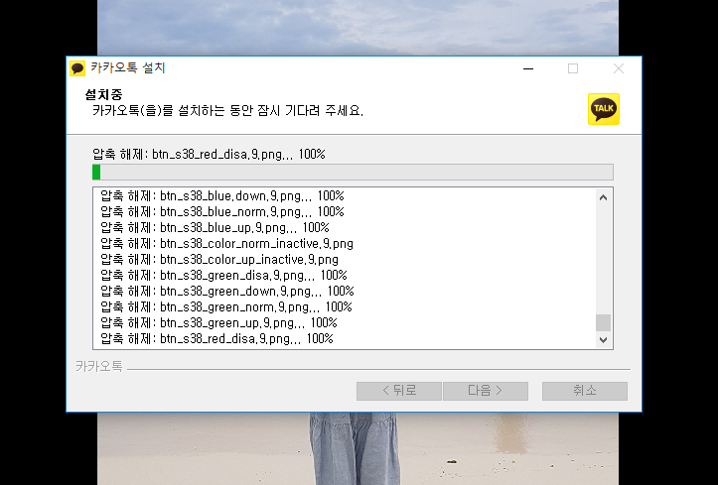Click the status text above the progress bar
Image resolution: width=718 pixels, height=485 pixels.
(x=209, y=155)
